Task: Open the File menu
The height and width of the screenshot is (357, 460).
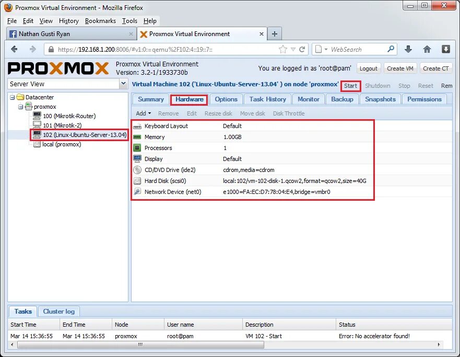Action: 12,21
